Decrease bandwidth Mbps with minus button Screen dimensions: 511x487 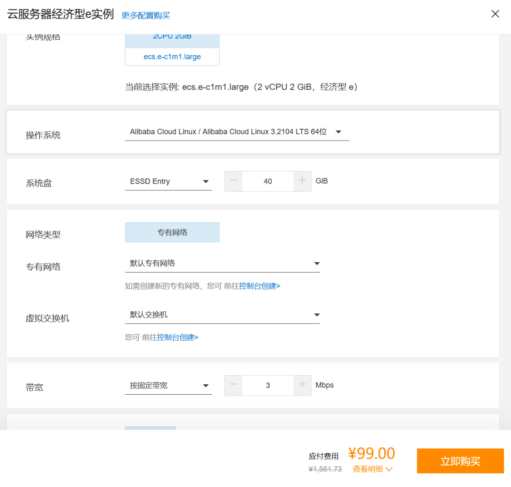[x=233, y=385]
